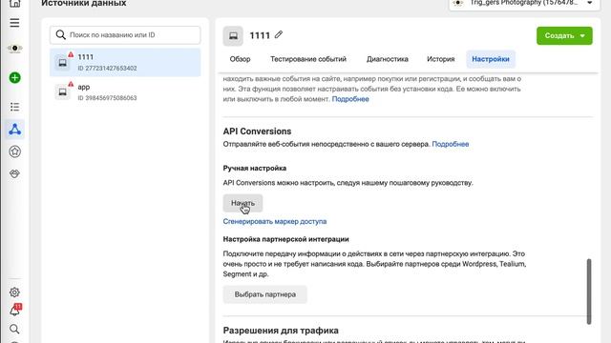Viewport: 611px width, 343px height.
Task: Select the 1111 data source in list
Action: coord(125,62)
